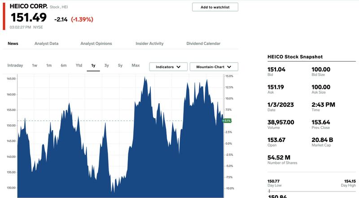Select the 1y chart range

pos(93,66)
